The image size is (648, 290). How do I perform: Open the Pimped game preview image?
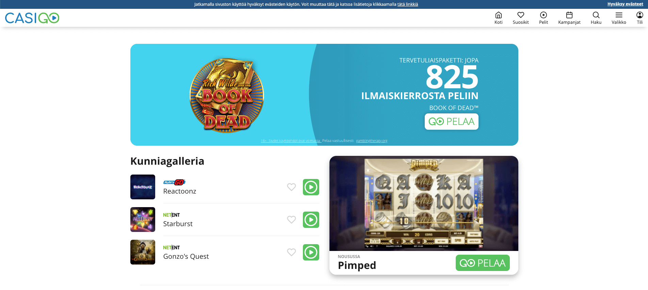424,203
